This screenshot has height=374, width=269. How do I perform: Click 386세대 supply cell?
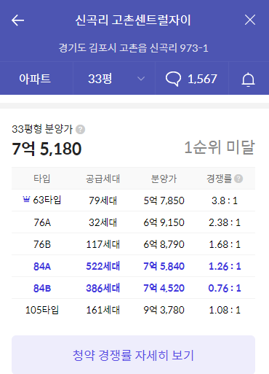(x=103, y=288)
